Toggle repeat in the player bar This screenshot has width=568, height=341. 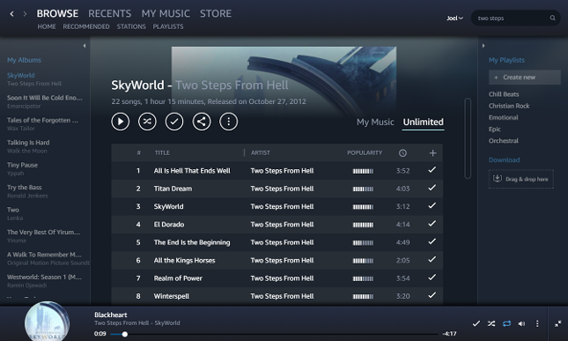[x=506, y=323]
